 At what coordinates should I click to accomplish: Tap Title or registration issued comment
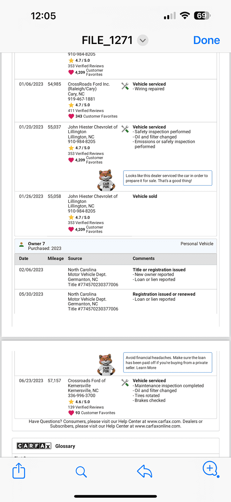point(159,270)
